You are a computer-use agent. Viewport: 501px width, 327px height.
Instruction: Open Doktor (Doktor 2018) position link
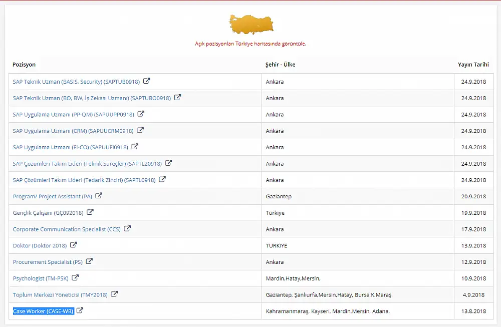(x=40, y=245)
